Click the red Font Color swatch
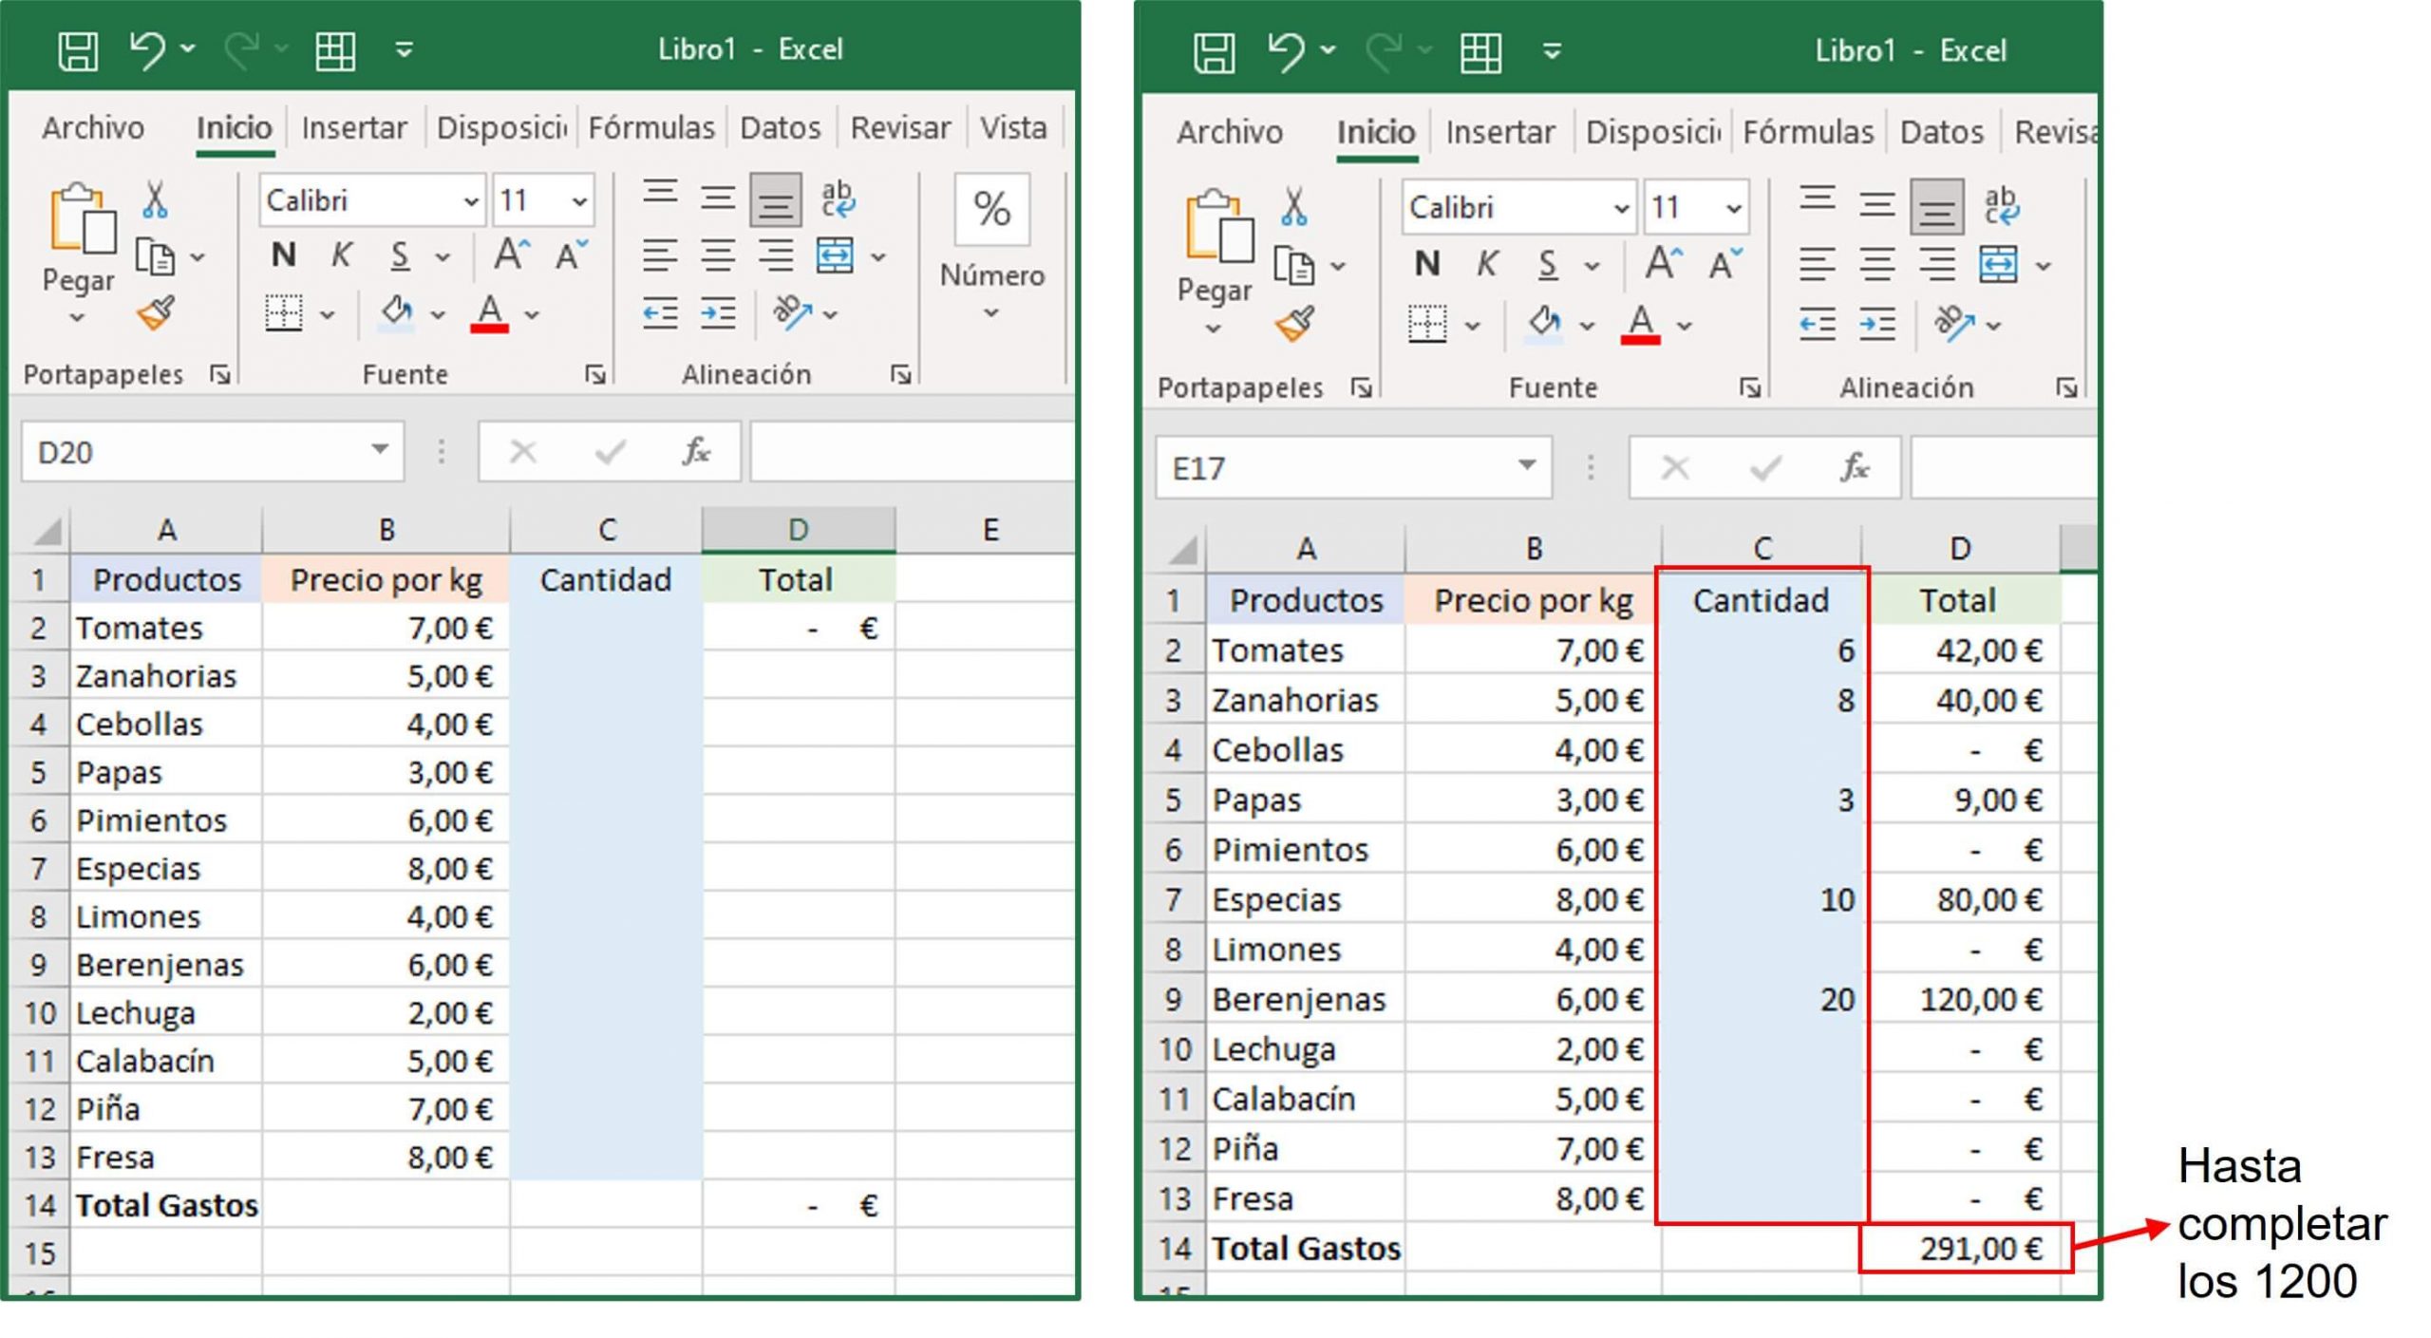Viewport: 2431px width, 1338px height. 488,328
